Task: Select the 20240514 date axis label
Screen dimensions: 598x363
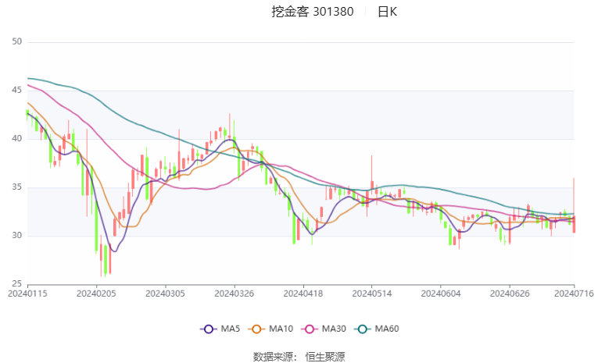Action: [x=372, y=294]
